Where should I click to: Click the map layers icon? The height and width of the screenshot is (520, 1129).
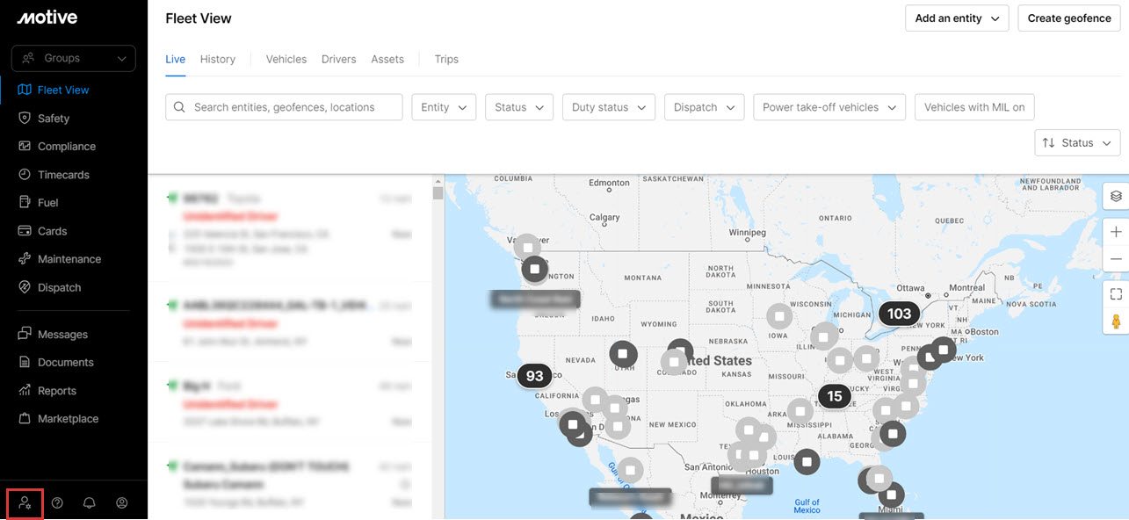[x=1116, y=196]
